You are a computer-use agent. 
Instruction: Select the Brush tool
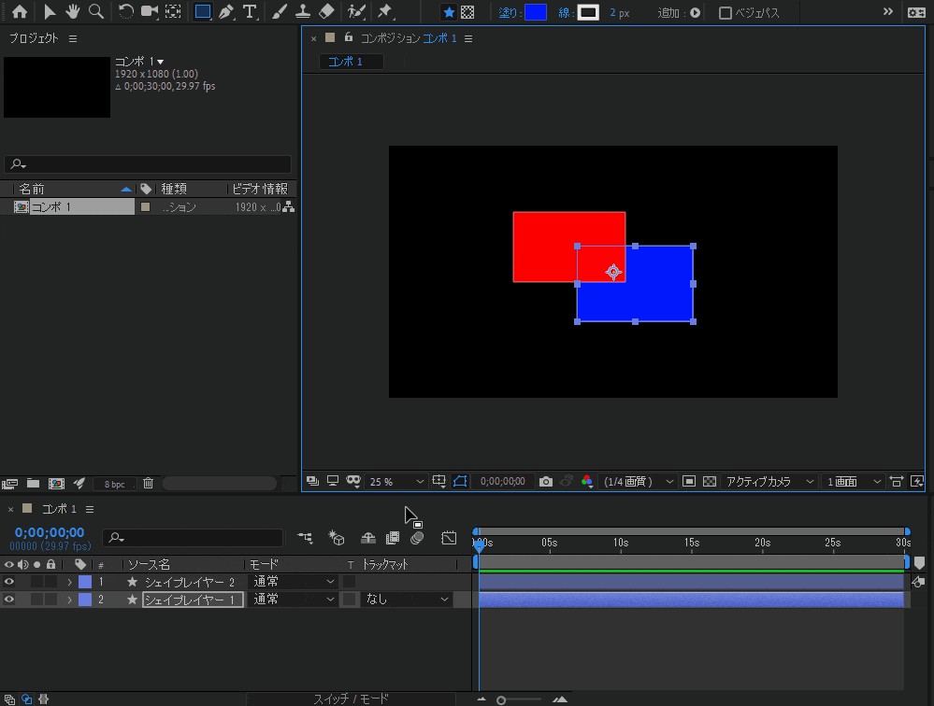point(278,12)
